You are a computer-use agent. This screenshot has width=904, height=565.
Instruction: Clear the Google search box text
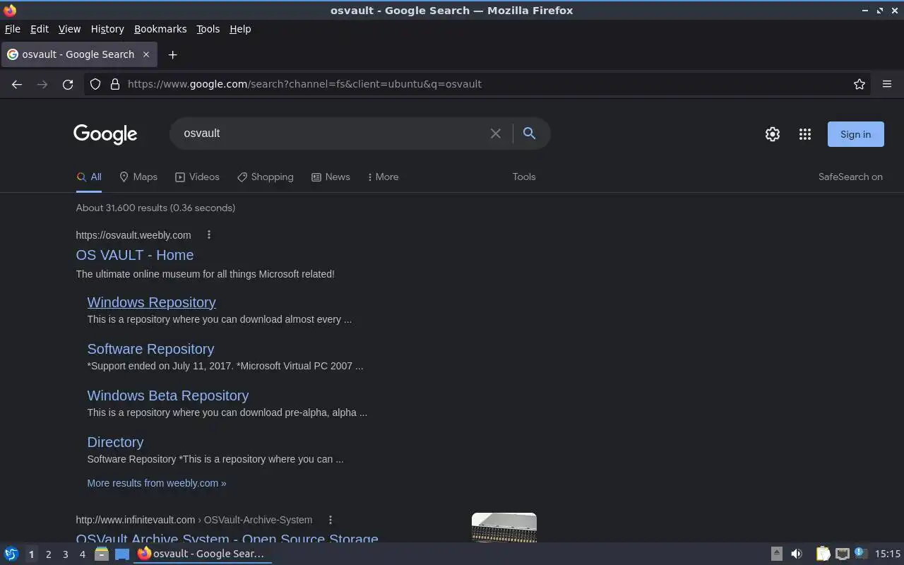pyautogui.click(x=496, y=133)
